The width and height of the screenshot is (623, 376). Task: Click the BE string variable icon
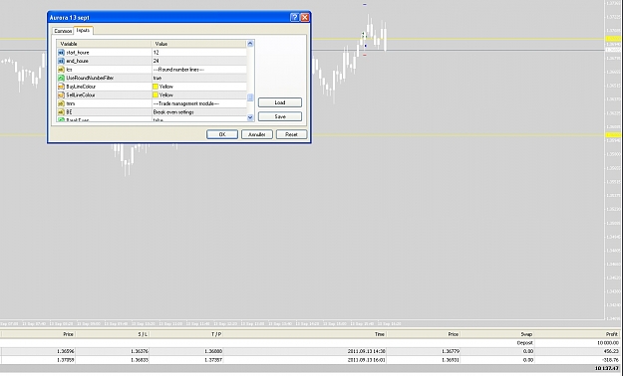point(61,112)
